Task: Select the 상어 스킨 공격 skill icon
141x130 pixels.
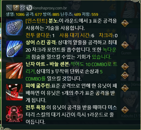Action: coord(14,49)
